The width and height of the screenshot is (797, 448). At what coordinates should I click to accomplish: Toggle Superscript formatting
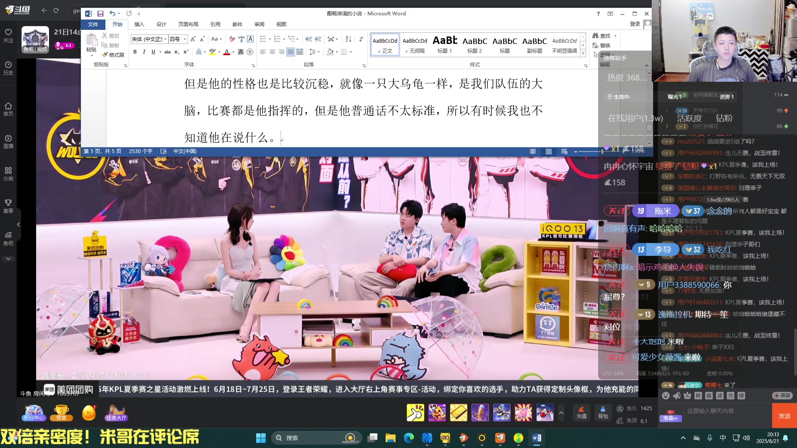[x=186, y=52]
